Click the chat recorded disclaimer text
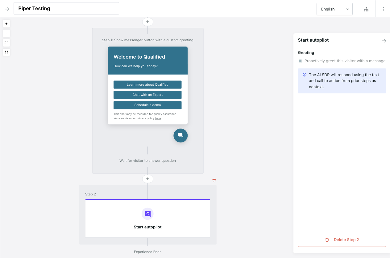Image resolution: width=390 pixels, height=258 pixels. [145, 116]
